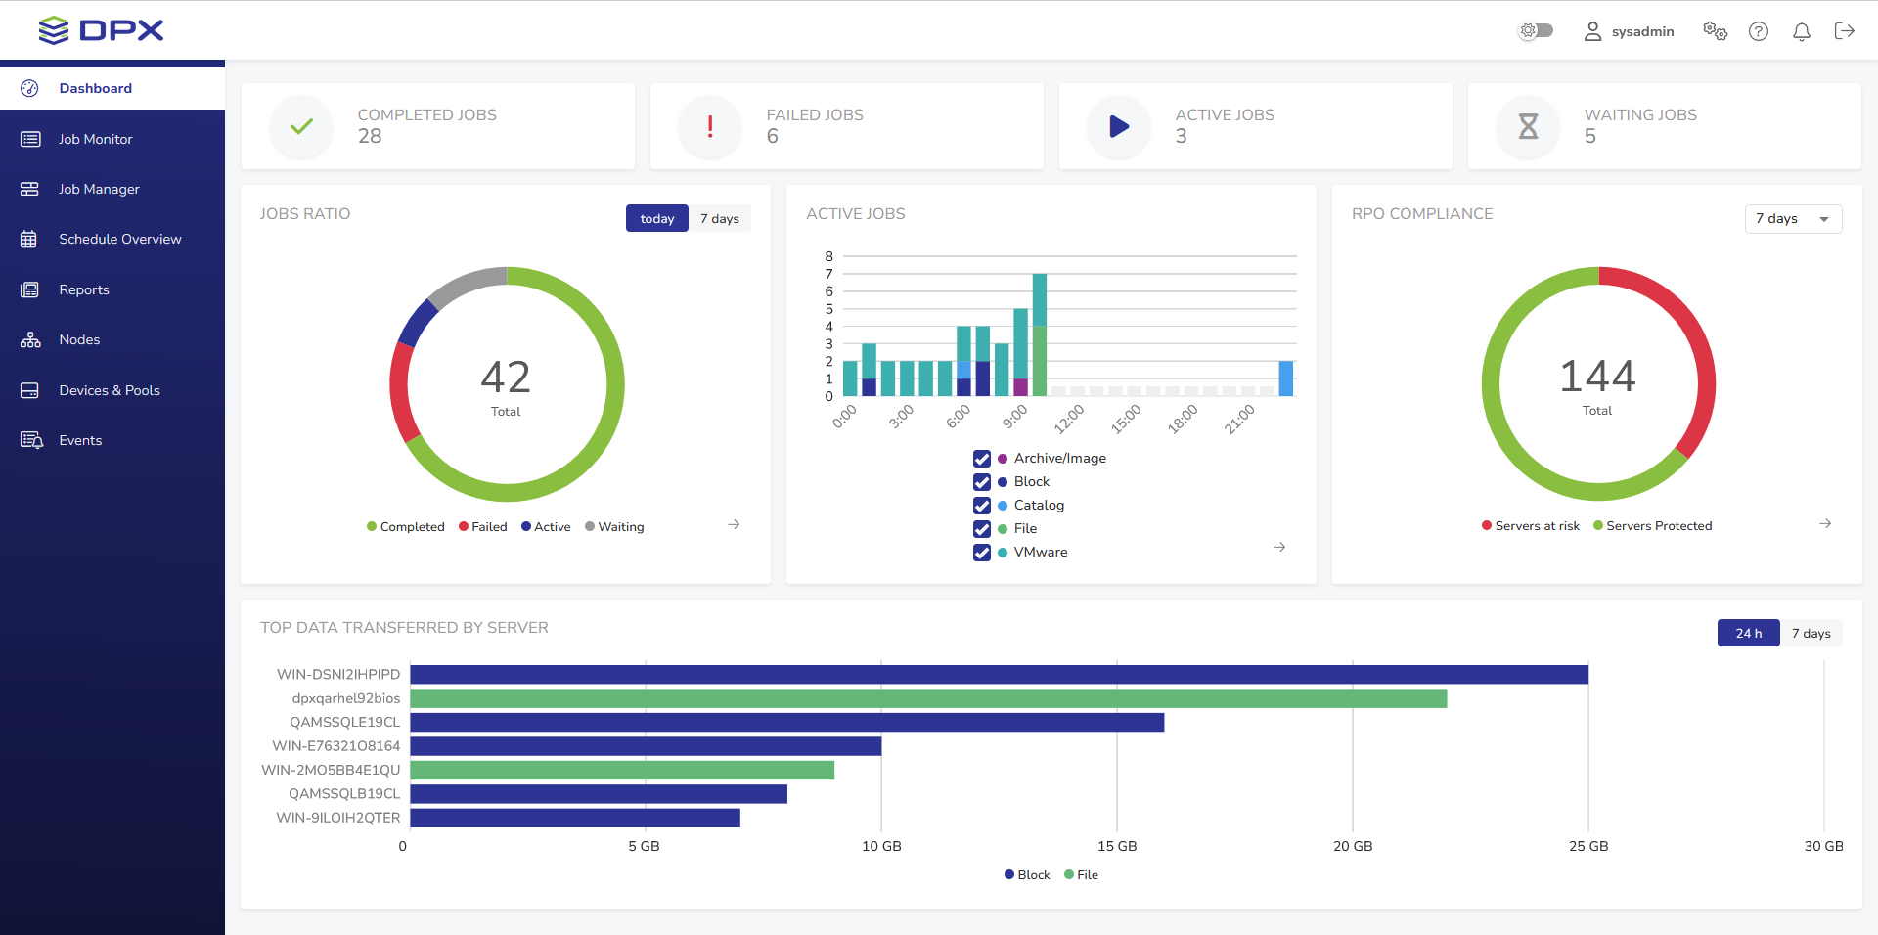Go to Schedule Overview page

pyautogui.click(x=119, y=239)
